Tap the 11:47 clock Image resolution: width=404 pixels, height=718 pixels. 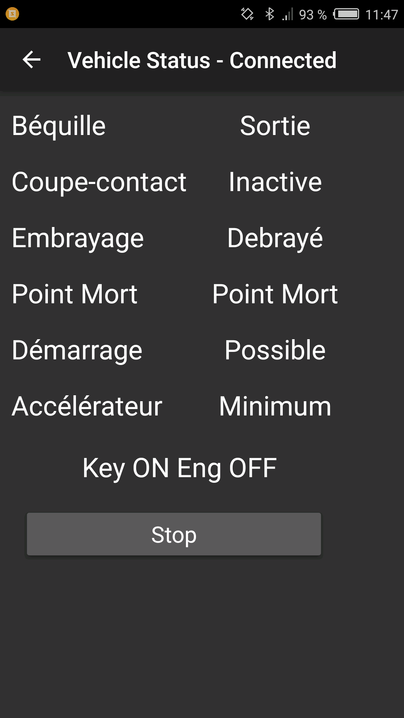pyautogui.click(x=382, y=15)
